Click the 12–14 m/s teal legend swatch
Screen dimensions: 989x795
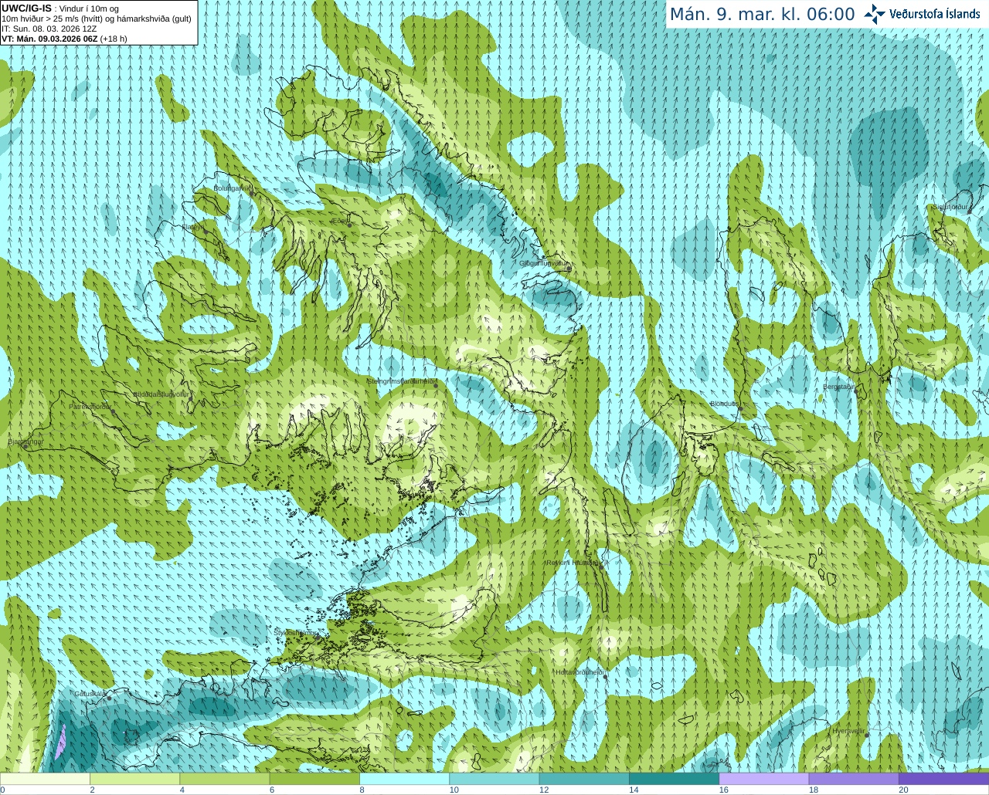584,779
